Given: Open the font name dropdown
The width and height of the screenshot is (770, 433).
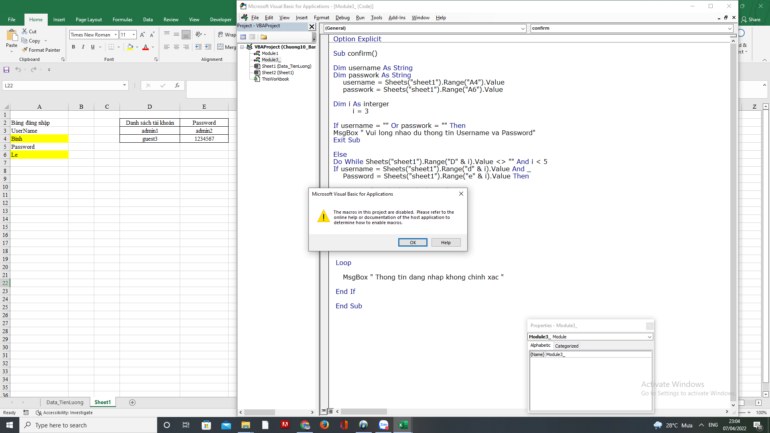Looking at the screenshot, I should point(115,35).
